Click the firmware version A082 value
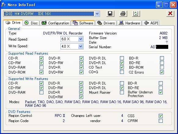The height and width of the screenshot is (134, 178). (x=163, y=33)
